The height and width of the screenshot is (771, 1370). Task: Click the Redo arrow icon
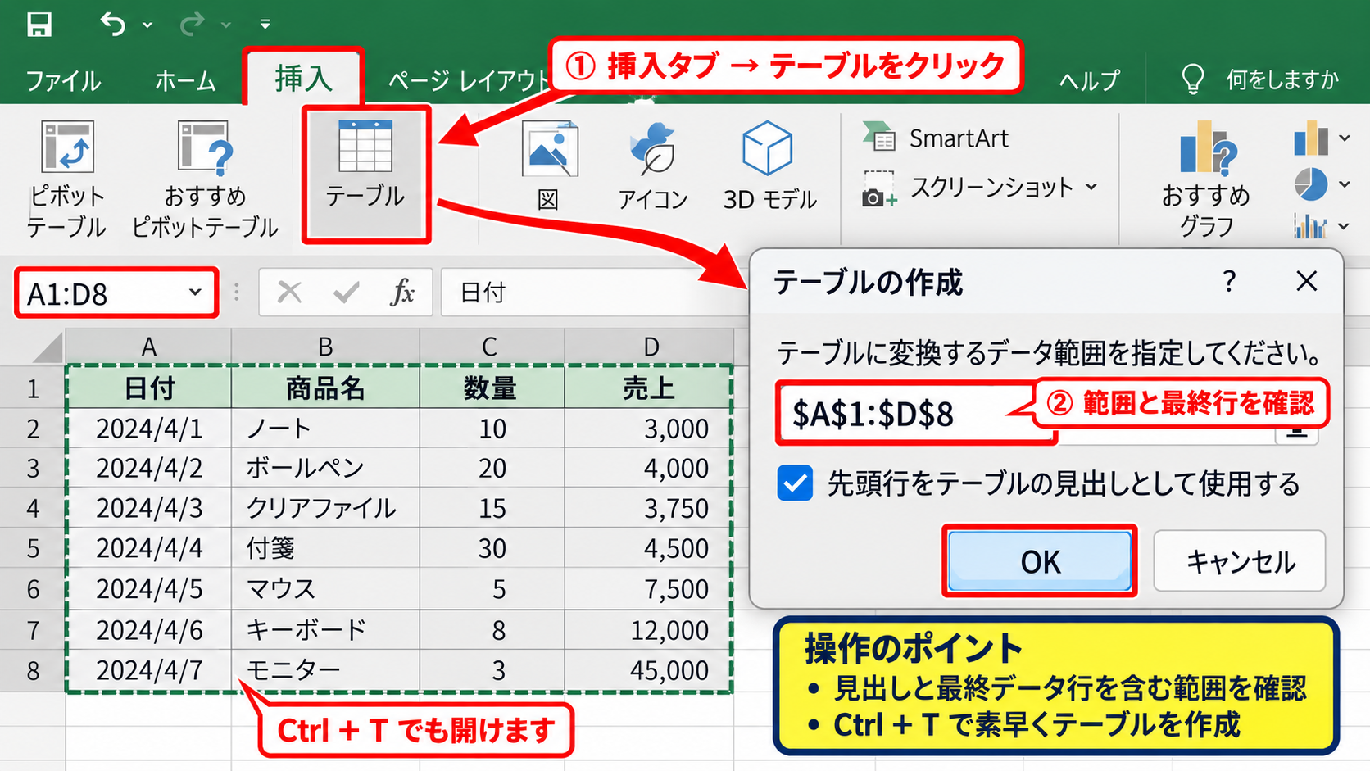pyautogui.click(x=192, y=25)
